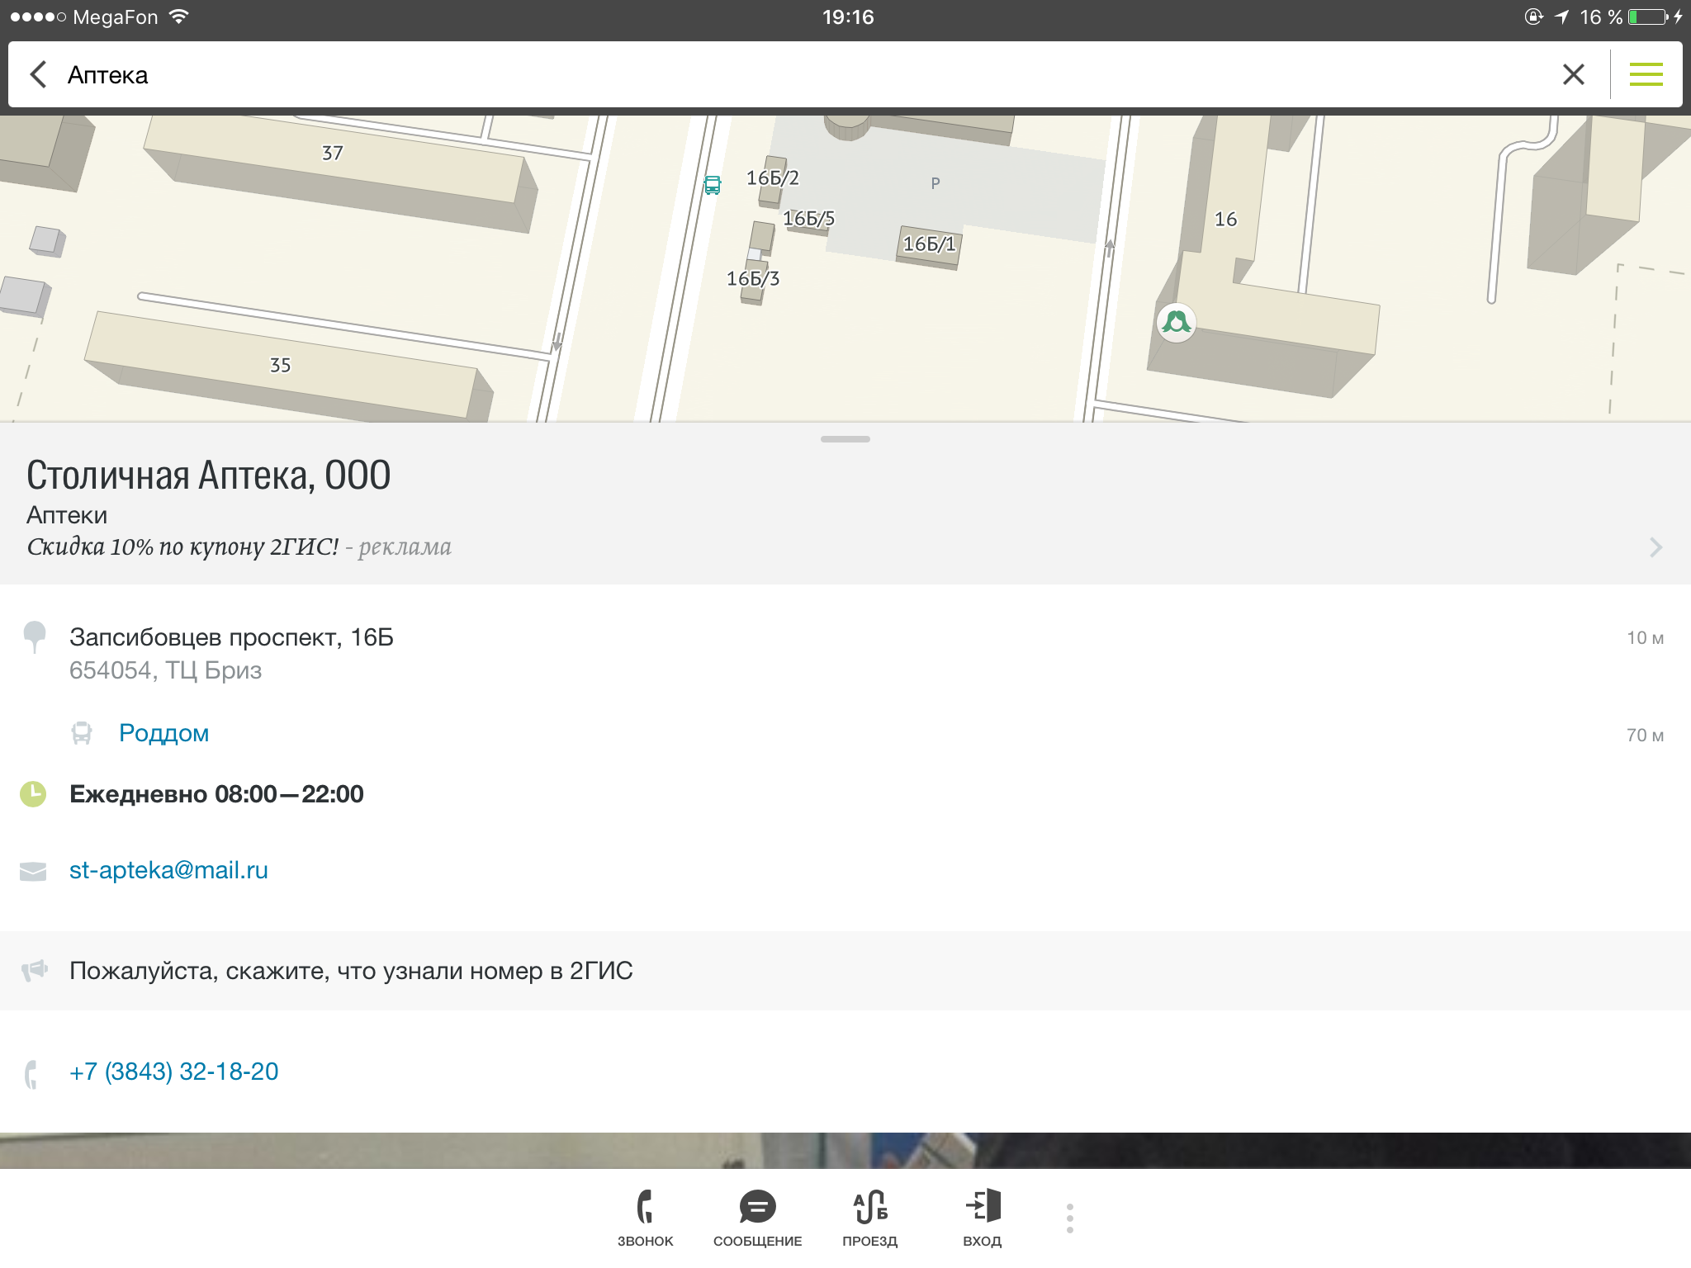The height and width of the screenshot is (1268, 1691).
Task: Open the Скидка 10% по купону 2ГИС ad
Action: (239, 547)
